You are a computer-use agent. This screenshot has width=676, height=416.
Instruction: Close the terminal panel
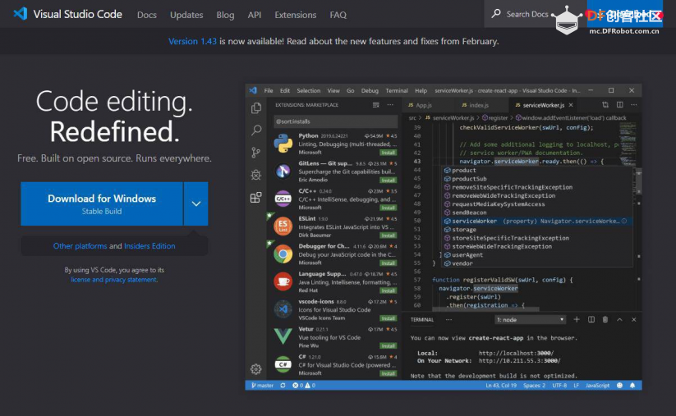click(634, 319)
